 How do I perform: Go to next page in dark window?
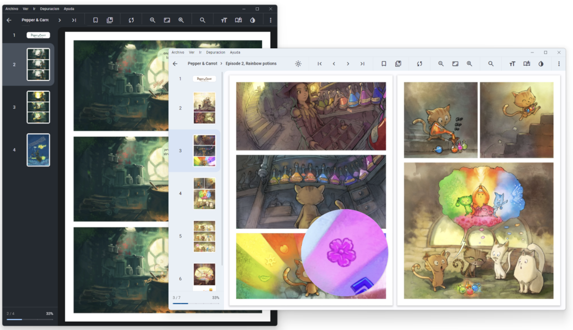(59, 20)
